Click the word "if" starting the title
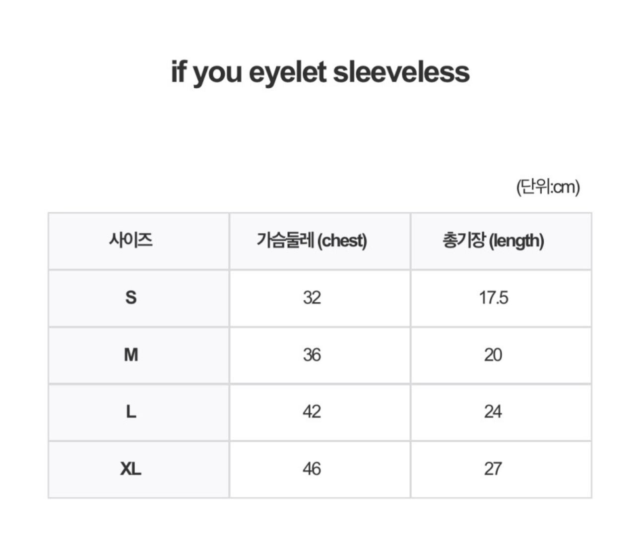The image size is (640, 542). (178, 72)
